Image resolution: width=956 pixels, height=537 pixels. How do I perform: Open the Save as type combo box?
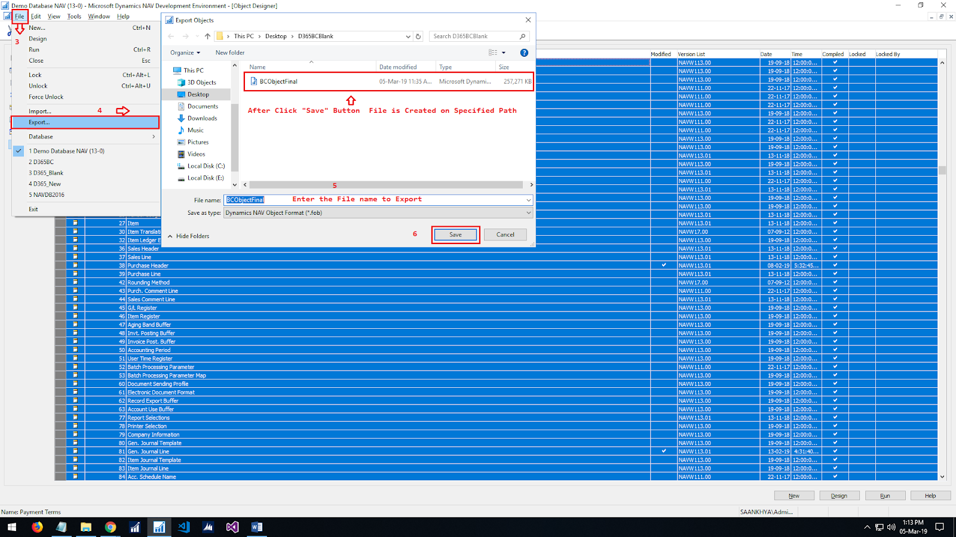(x=378, y=213)
